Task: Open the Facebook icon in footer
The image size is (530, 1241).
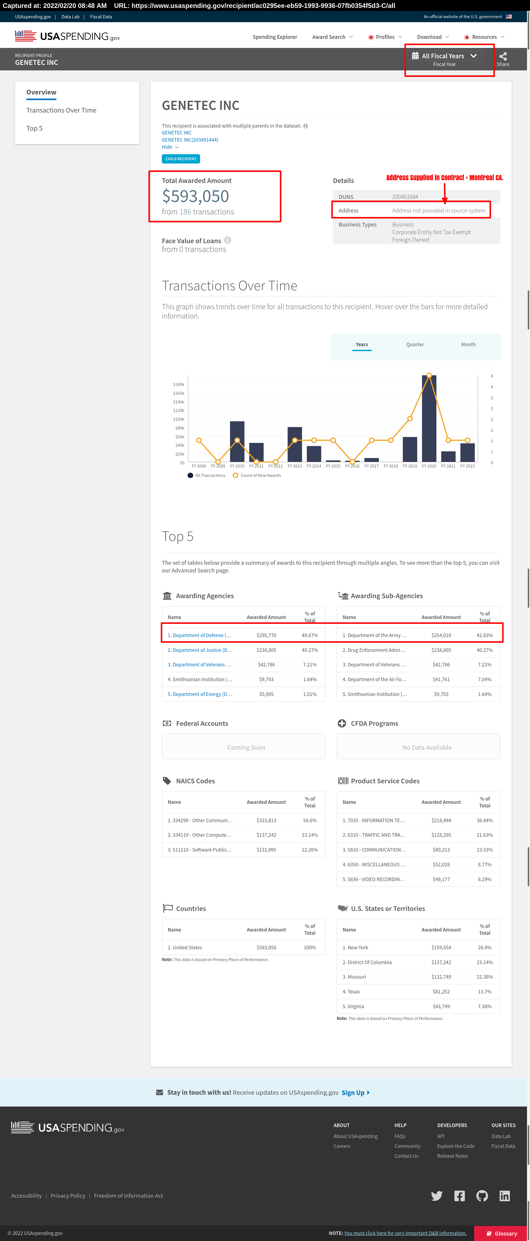Action: tap(460, 1196)
